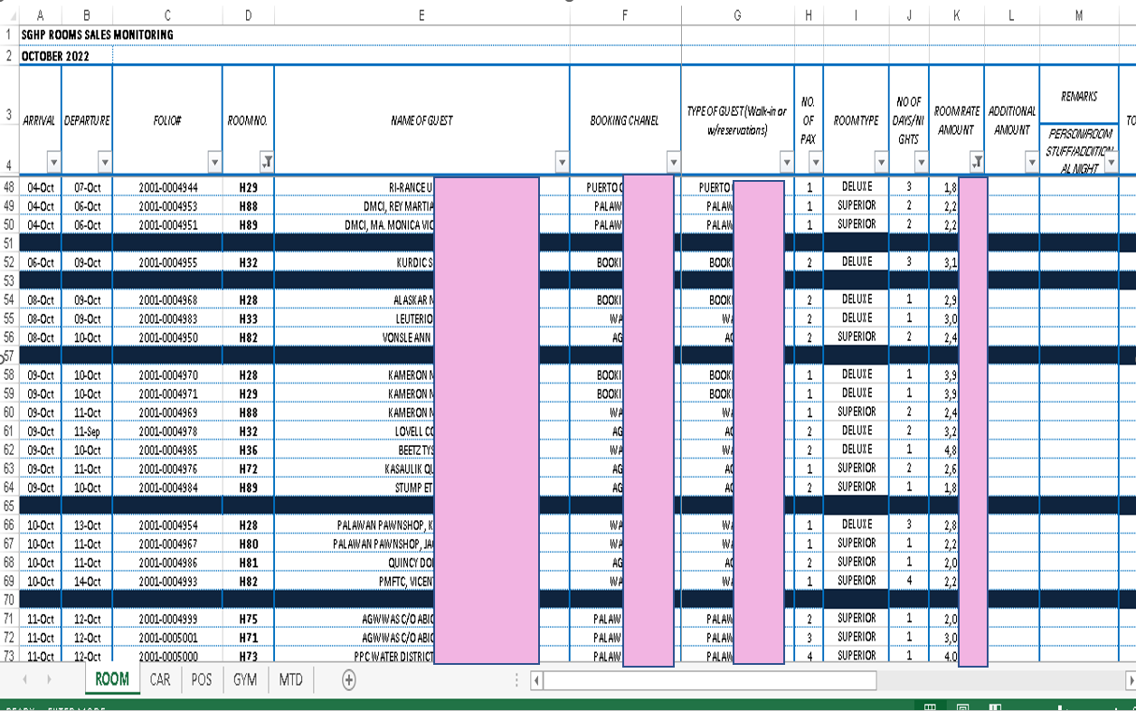Click folio cell 2001-0004978
The height and width of the screenshot is (711, 1136).
coord(167,431)
